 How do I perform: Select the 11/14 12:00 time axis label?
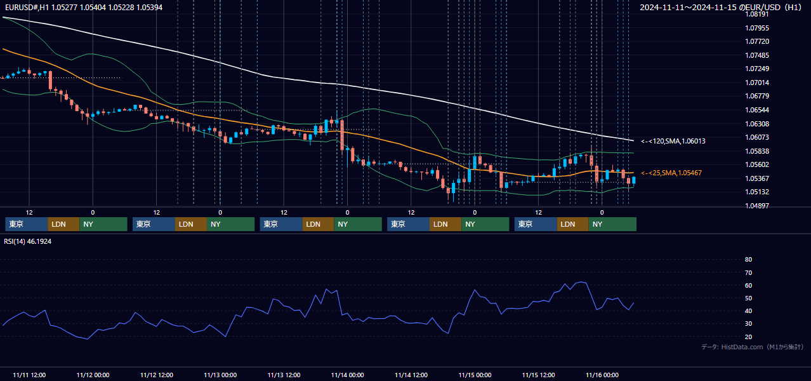[411, 375]
